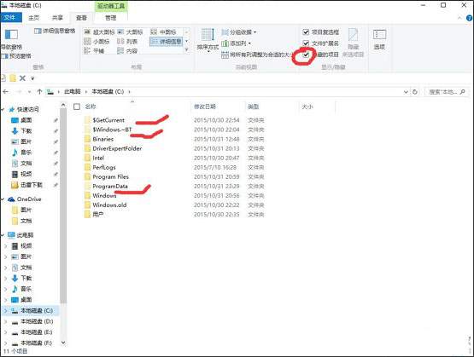Toggle 隐藏的项目 hidden items checkbox
474x357 pixels.
pyautogui.click(x=306, y=55)
